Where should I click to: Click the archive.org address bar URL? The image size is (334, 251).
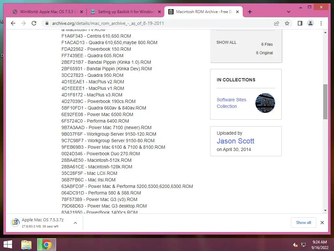coord(108,23)
